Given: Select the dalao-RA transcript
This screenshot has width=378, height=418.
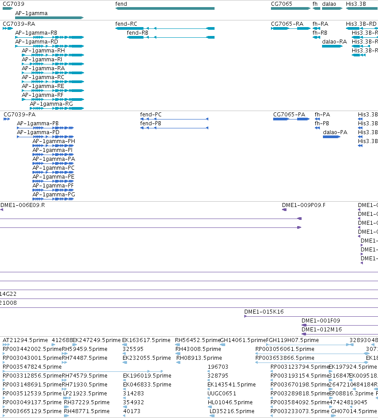Looking at the screenshot, I should 332,46.
